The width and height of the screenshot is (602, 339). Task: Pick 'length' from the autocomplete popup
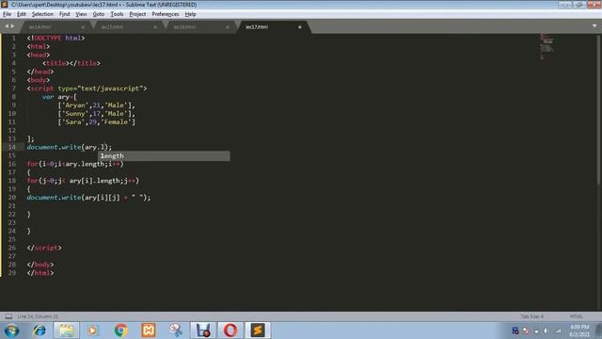165,155
